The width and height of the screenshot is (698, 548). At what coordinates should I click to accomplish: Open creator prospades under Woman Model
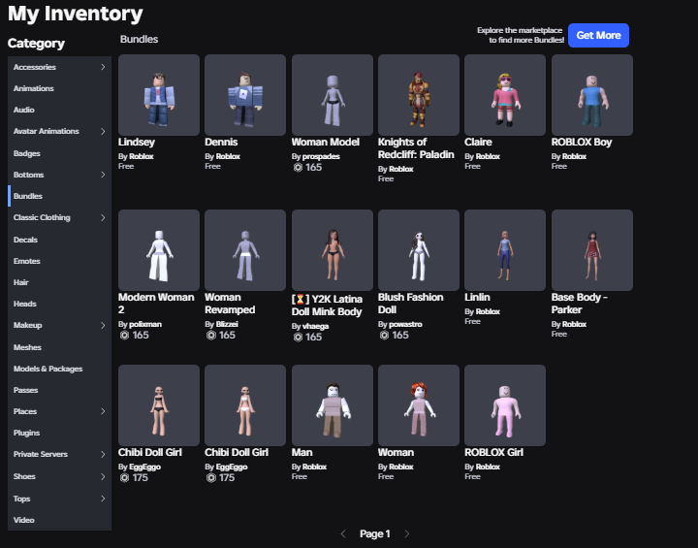click(x=321, y=156)
